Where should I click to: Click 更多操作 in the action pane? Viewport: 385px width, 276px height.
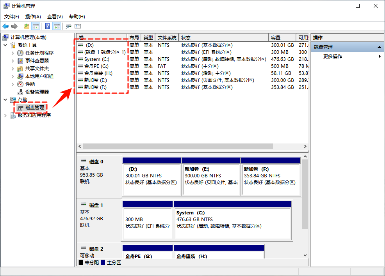click(x=332, y=56)
